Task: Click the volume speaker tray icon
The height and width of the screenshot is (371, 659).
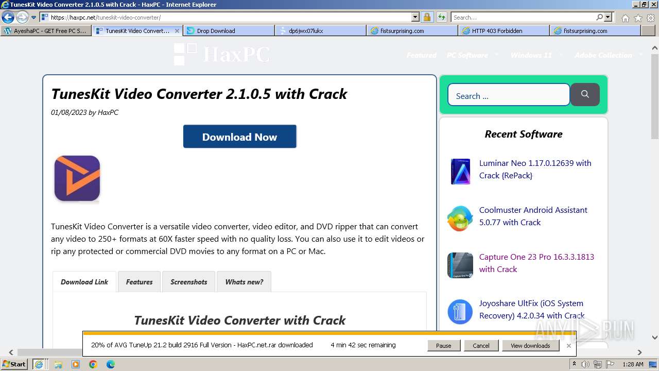Action: pyautogui.click(x=585, y=364)
